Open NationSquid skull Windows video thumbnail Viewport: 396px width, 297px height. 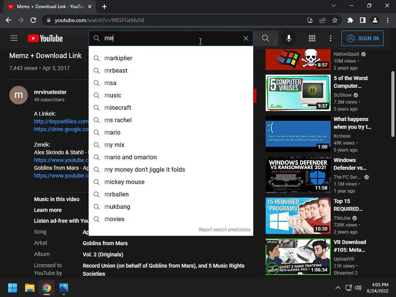pyautogui.click(x=298, y=59)
